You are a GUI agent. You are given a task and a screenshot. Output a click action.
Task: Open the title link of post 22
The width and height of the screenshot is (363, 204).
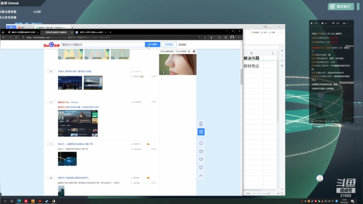pos(74,178)
